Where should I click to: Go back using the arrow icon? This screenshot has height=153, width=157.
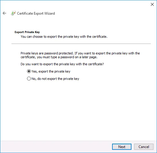point(4,13)
